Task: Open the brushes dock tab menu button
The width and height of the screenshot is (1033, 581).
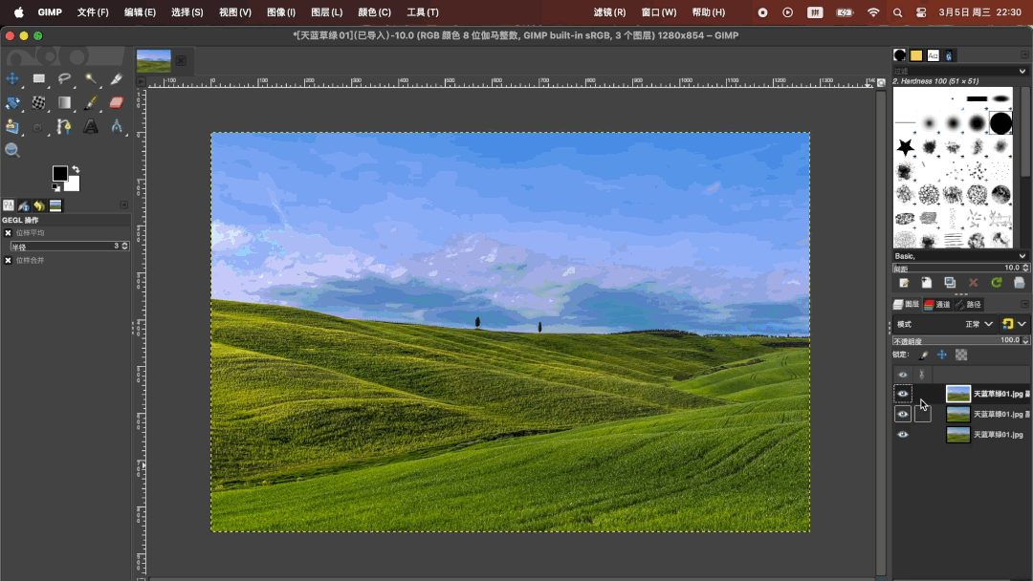Action: [x=1024, y=54]
